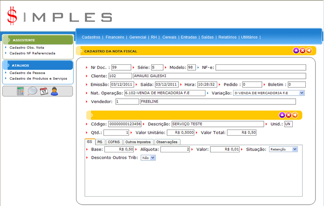Open the calendar icon showing 17

click(43, 91)
